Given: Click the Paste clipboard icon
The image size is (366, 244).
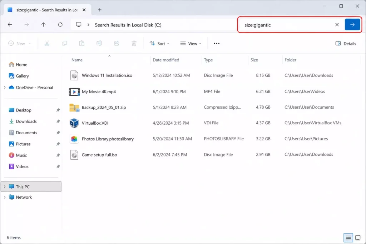Looking at the screenshot, I should 82,43.
